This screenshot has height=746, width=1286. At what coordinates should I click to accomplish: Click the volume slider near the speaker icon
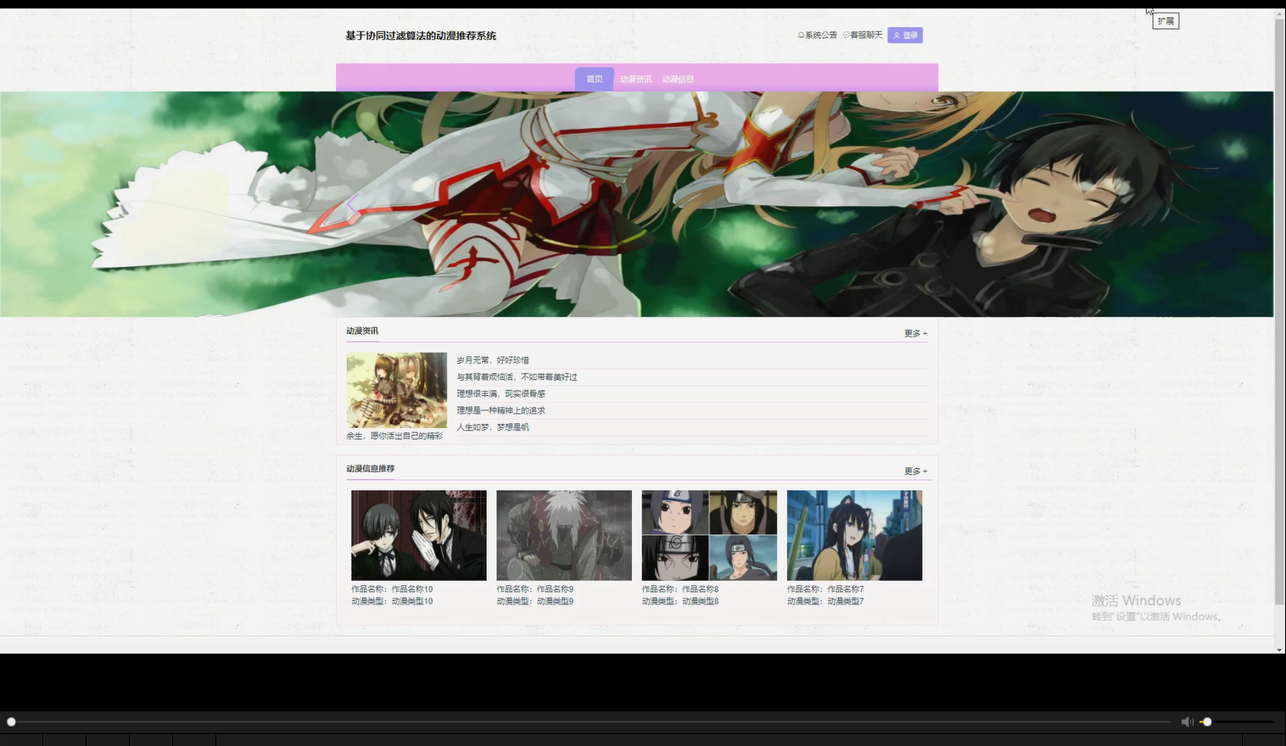point(1206,721)
